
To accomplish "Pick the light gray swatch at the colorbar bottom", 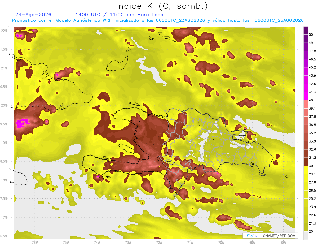I will click(306, 236).
